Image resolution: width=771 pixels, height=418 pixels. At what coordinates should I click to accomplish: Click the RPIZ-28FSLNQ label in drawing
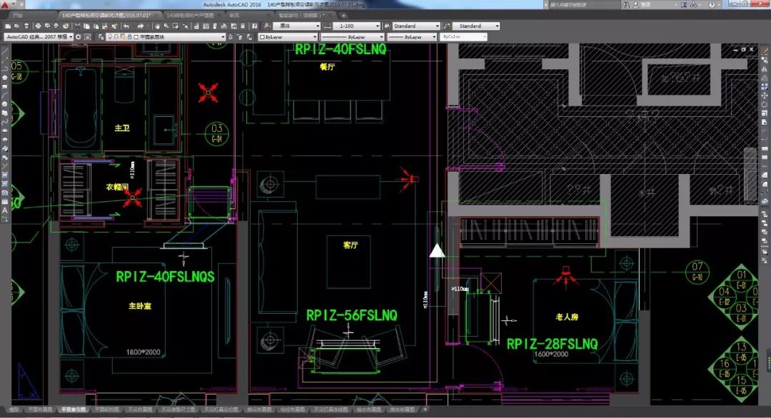552,344
